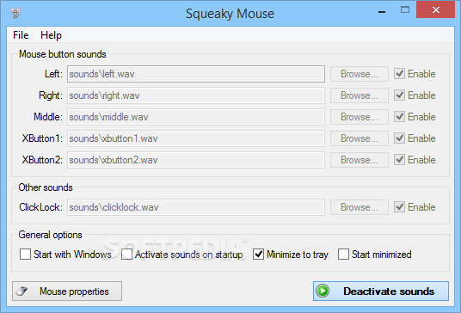Screen dimensions: 461x313
Task: Click the Right sound path field
Action: point(196,95)
